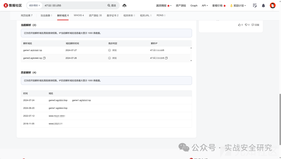Click the cloud upload icon
Viewport: 281px width, 159px height.
[124, 5]
